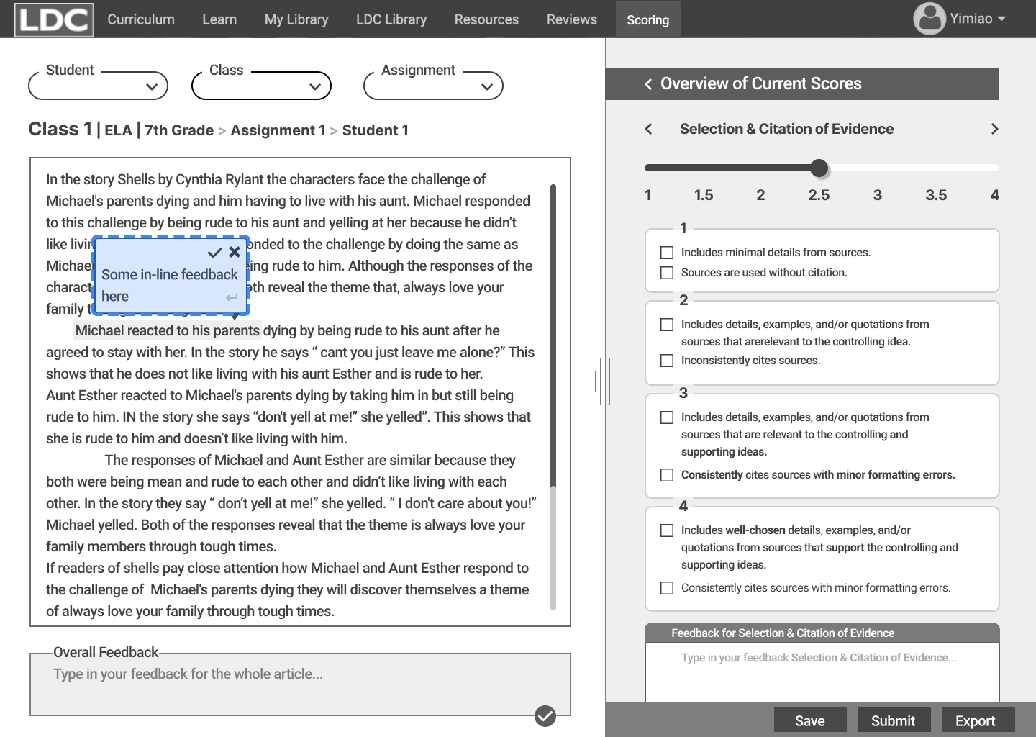
Task: Click the LDC logo
Action: pos(54,19)
